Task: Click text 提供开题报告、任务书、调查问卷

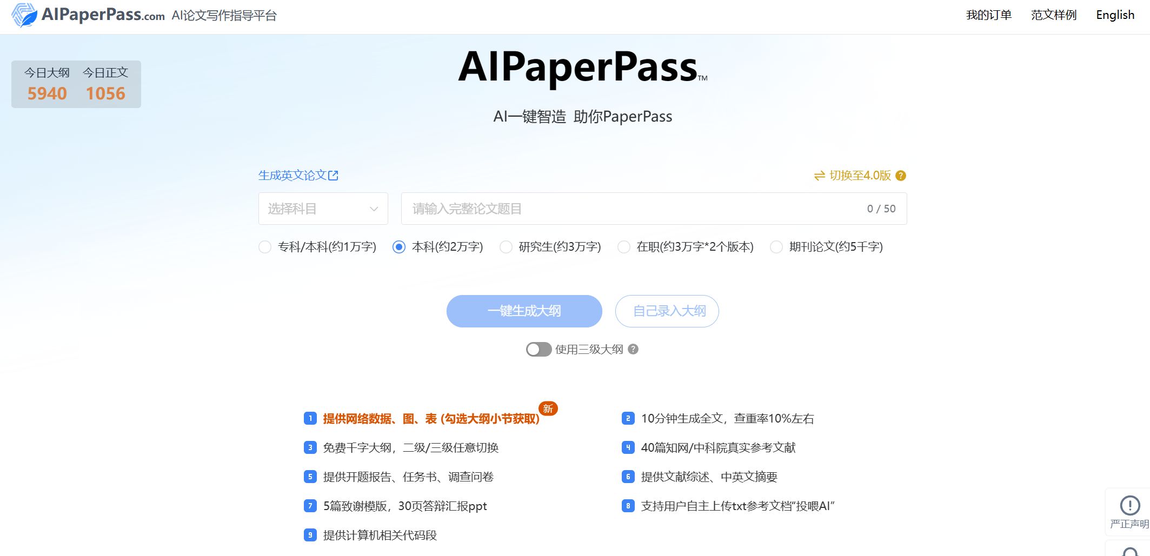Action: click(408, 477)
